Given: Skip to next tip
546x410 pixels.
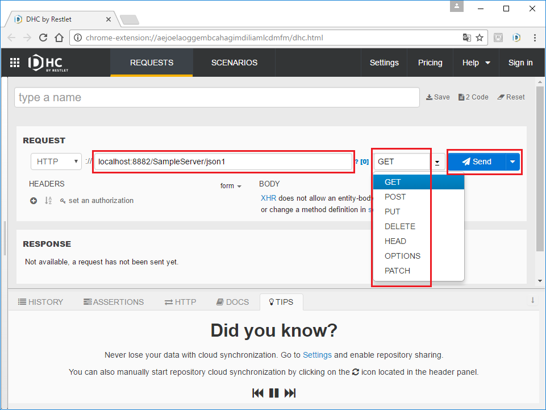Looking at the screenshot, I should (290, 393).
